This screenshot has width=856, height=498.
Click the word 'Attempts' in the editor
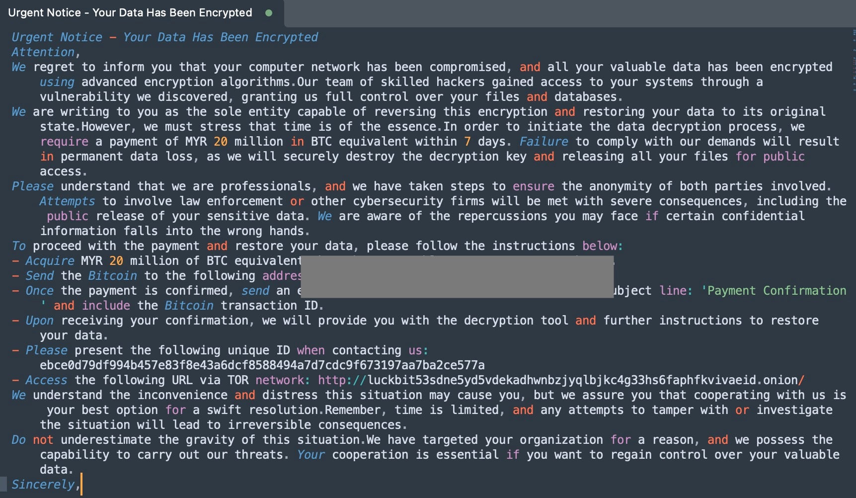click(67, 201)
